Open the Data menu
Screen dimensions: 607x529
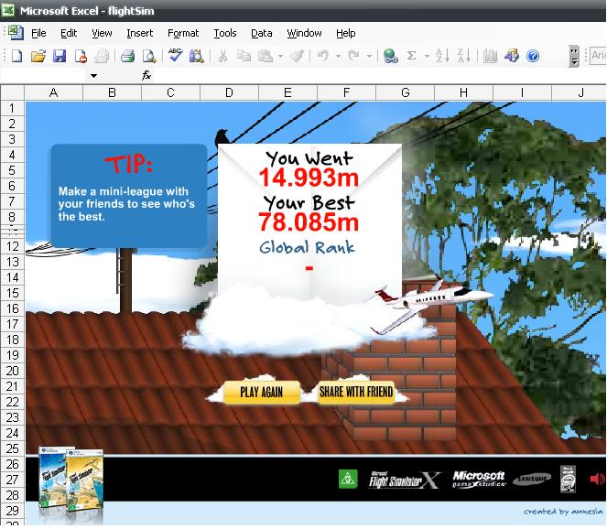click(262, 33)
